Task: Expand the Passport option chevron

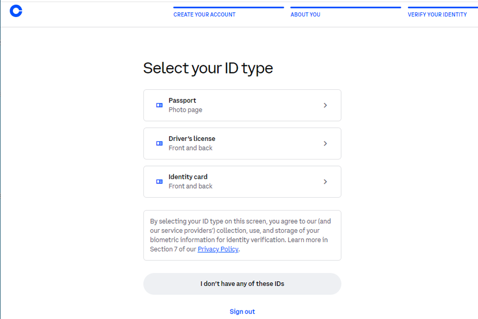Action: point(325,105)
